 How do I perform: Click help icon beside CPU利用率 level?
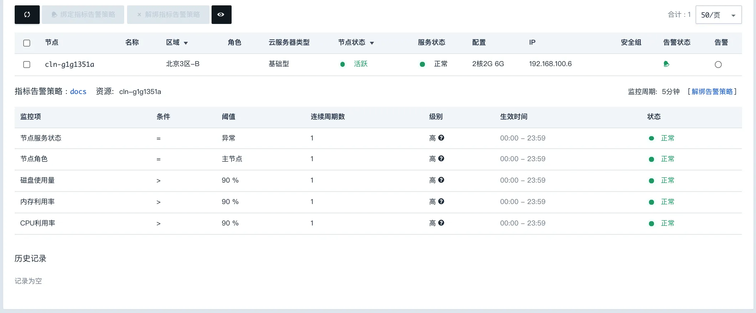[x=441, y=223]
